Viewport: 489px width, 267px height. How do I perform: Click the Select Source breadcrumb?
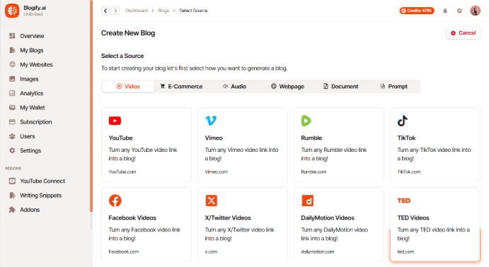[x=193, y=11]
